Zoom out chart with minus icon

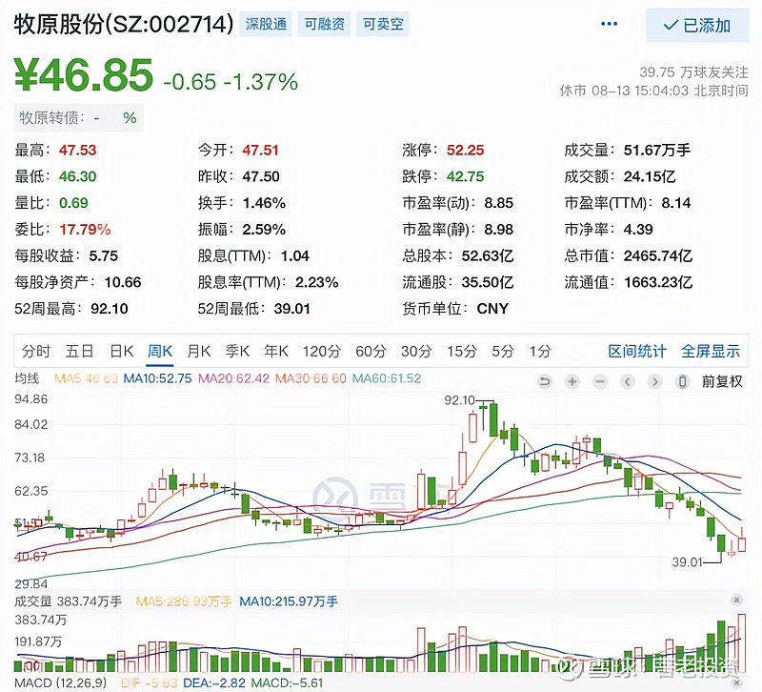[x=600, y=381]
